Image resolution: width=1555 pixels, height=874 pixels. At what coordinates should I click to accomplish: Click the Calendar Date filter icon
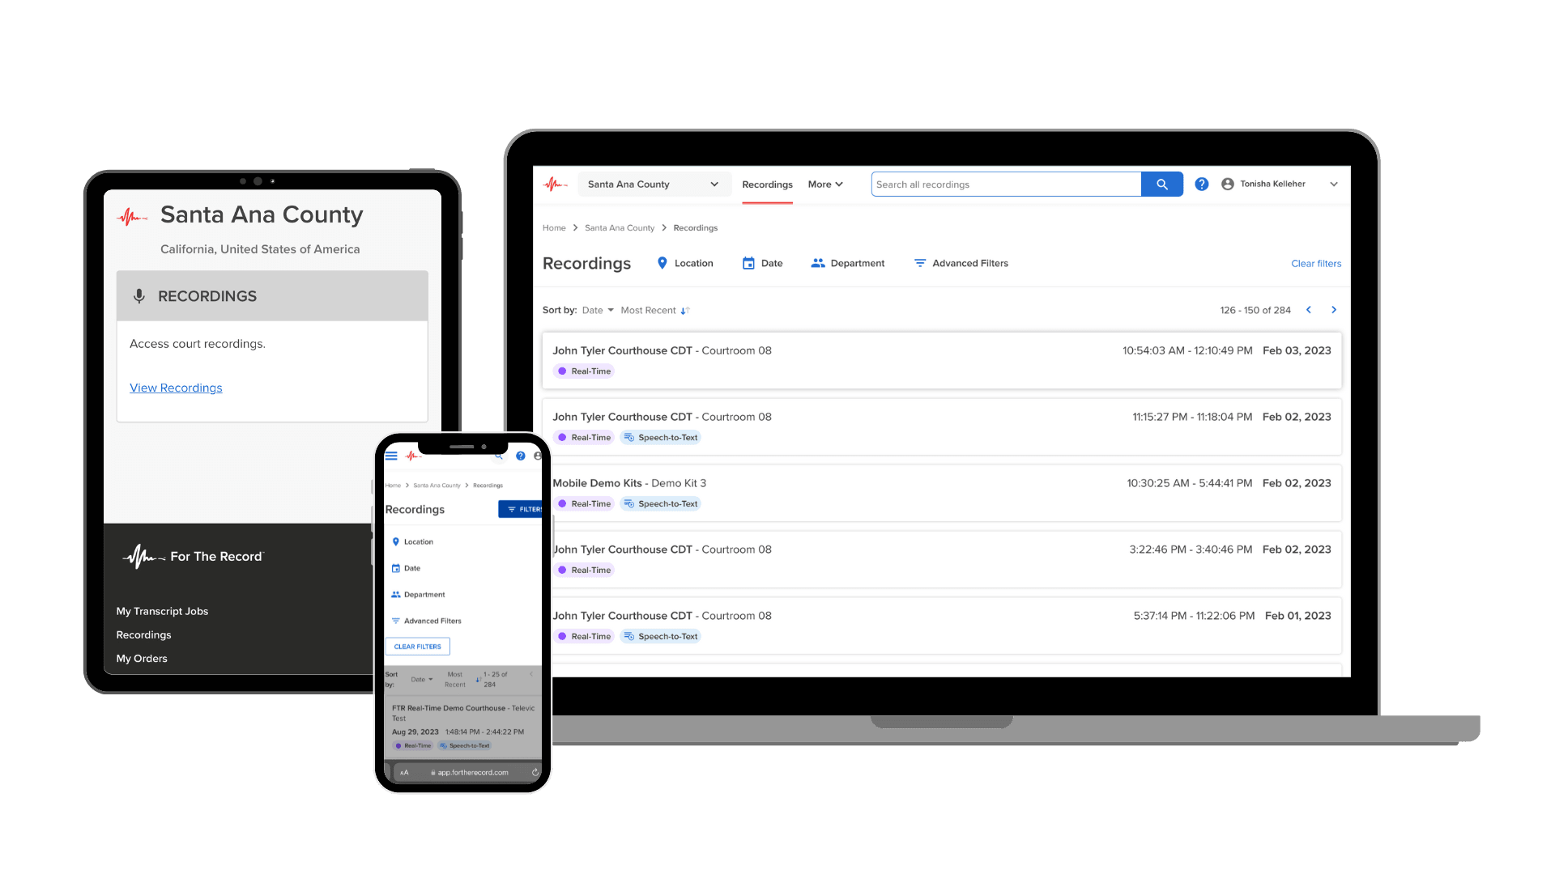(747, 262)
